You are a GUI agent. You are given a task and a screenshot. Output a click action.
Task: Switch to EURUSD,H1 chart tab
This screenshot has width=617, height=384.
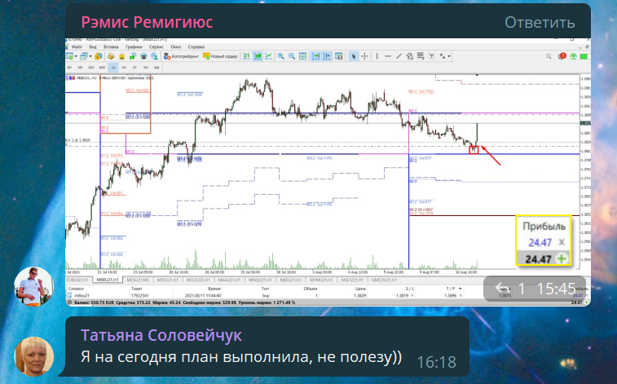pos(77,280)
